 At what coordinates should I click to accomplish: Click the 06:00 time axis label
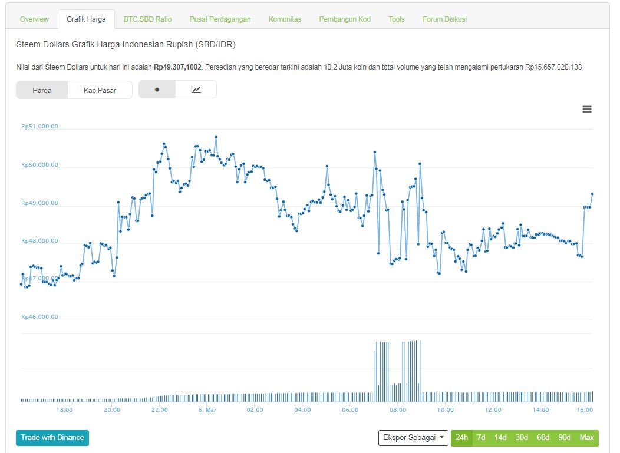click(350, 410)
